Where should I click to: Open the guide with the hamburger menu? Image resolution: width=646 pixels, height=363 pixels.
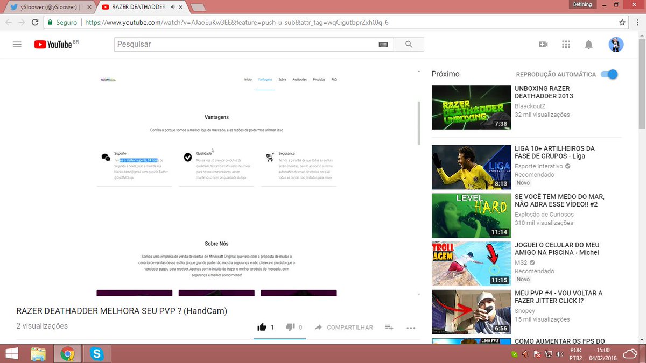click(x=17, y=44)
